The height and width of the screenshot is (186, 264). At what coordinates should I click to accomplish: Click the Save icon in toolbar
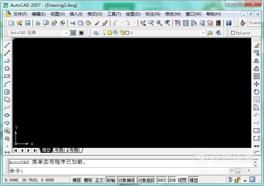[x=28, y=23]
